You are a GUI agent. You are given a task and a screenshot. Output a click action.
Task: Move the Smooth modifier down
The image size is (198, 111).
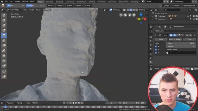190,35
